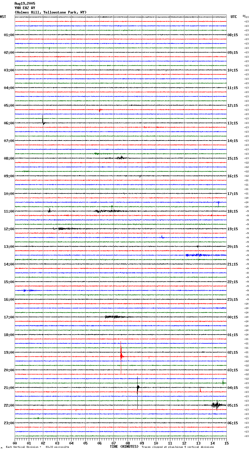Click the 17:00 MST row label
Viewport: 250px width, 451px height.
click(9, 317)
